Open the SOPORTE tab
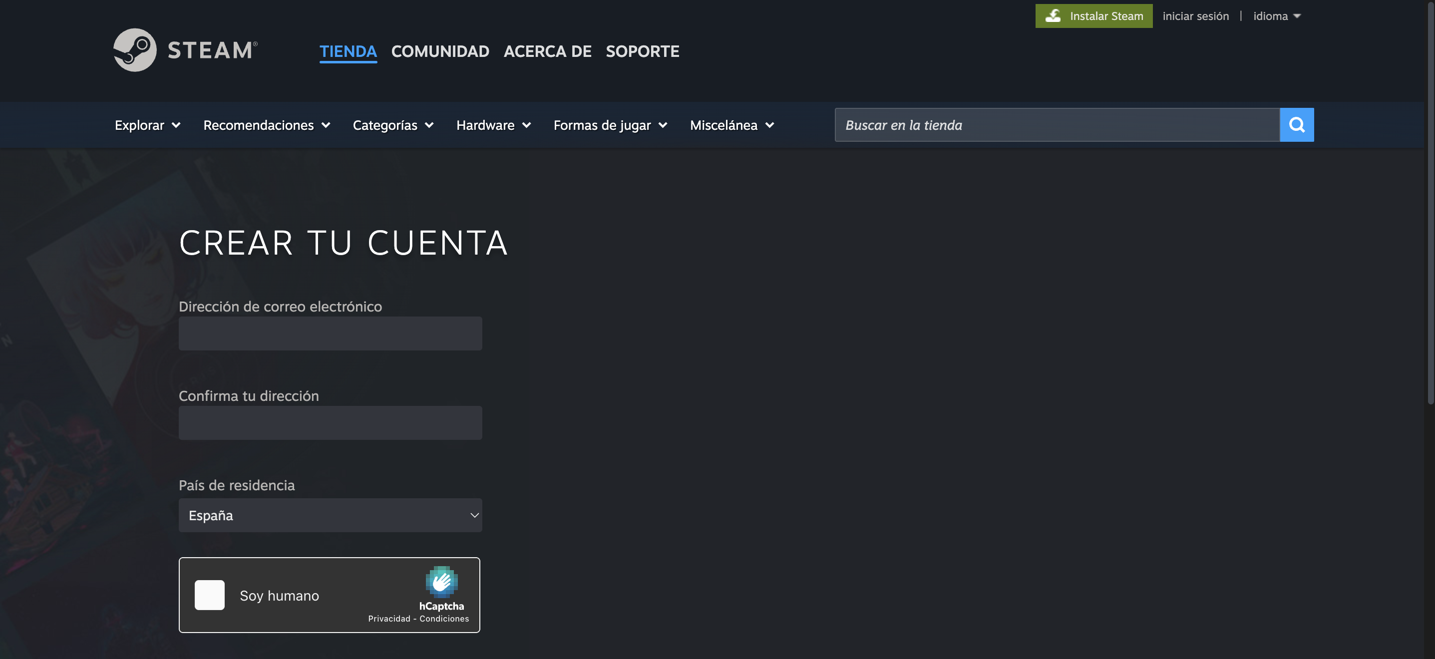The width and height of the screenshot is (1435, 659). point(642,51)
